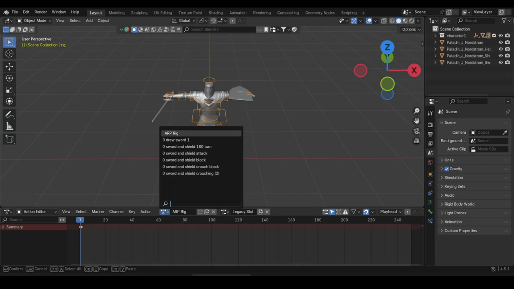Image resolution: width=514 pixels, height=289 pixels.
Task: Open the viewport Options button
Action: tap(411, 29)
